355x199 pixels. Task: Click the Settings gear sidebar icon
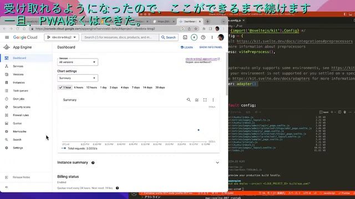(7, 148)
